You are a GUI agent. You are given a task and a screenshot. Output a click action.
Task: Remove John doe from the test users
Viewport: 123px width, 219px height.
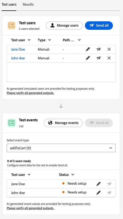pos(109,58)
